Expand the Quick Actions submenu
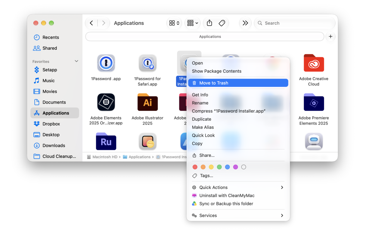 (x=238, y=187)
